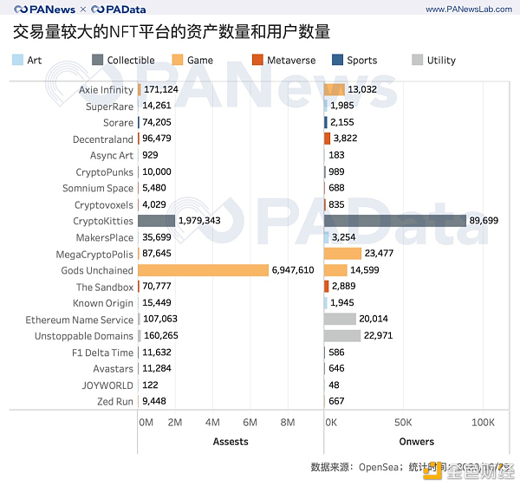Viewport: 520px width, 485px height.
Task: Click the CryptoKitties owners bar
Action: [395, 221]
